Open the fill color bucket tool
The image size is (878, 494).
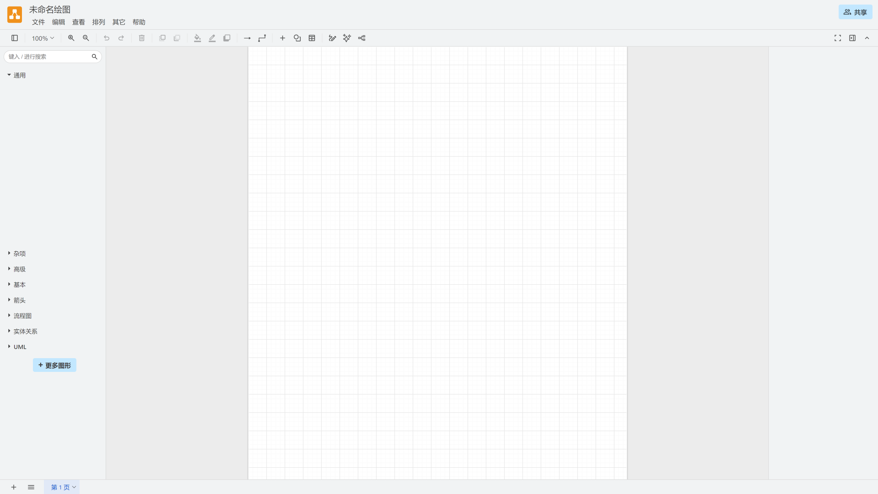click(197, 38)
